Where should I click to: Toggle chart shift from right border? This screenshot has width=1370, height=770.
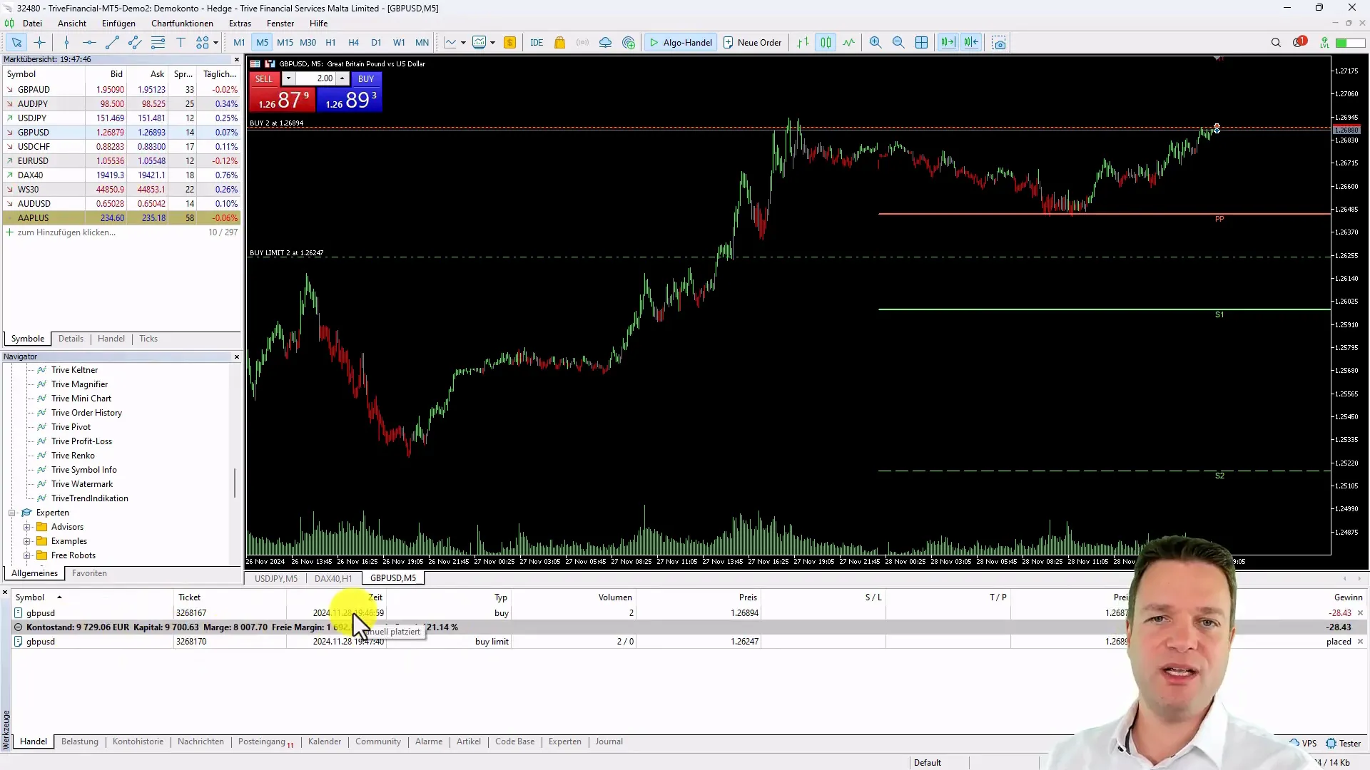pyautogui.click(x=971, y=43)
